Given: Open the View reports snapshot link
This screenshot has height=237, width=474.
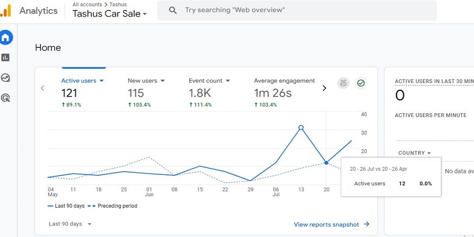Looking at the screenshot, I should tap(331, 224).
